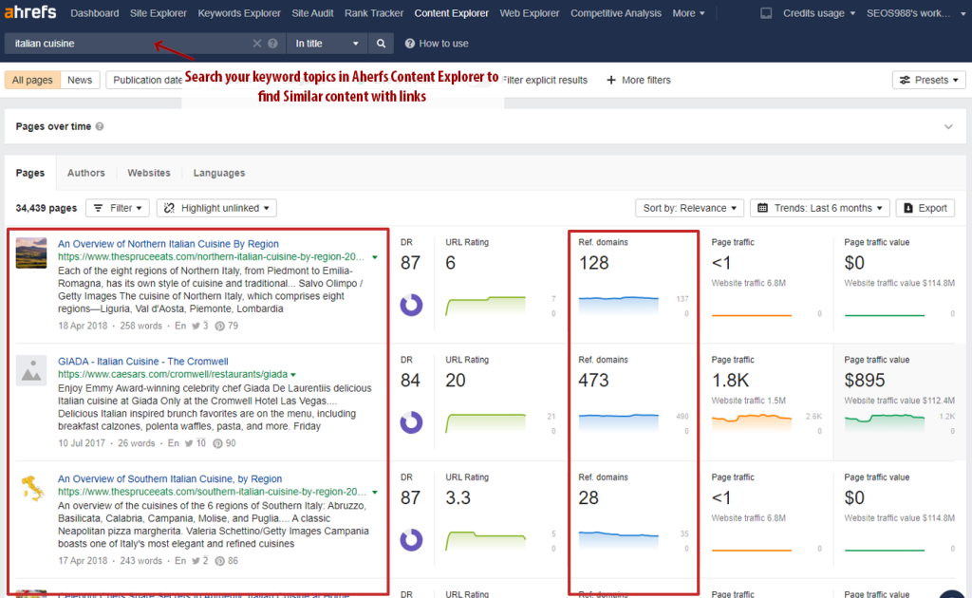Open search query help question icon
The image size is (972, 598).
[x=272, y=44]
